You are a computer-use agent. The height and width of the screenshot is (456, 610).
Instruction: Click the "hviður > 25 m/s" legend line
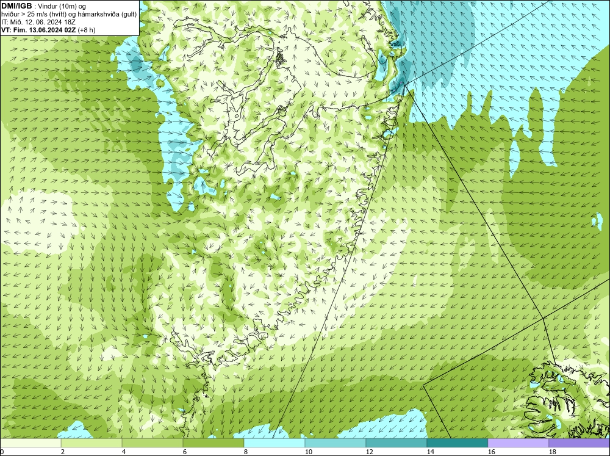(x=69, y=15)
